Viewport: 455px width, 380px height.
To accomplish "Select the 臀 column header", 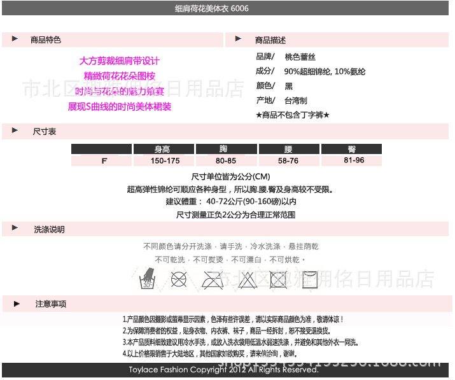I will point(351,150).
